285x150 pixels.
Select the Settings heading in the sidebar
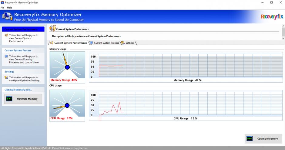click(x=9, y=72)
